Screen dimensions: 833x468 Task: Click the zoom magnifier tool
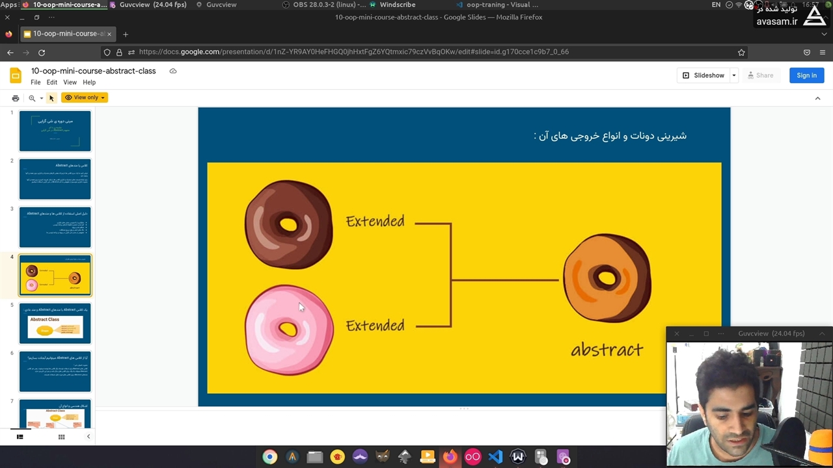click(31, 97)
